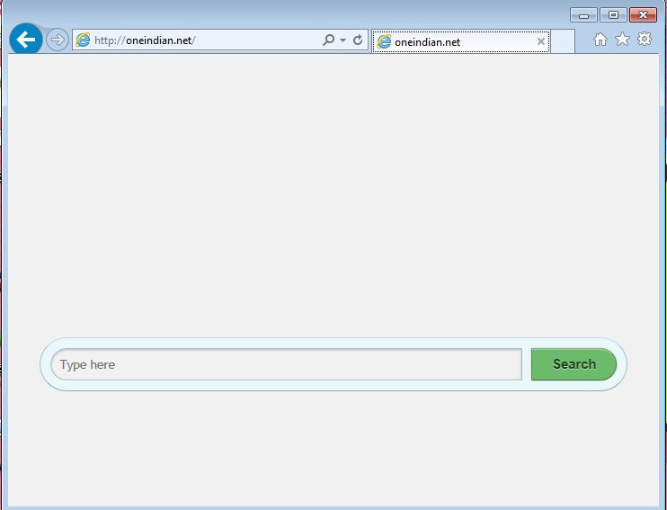Click the Type here search field
This screenshot has height=510, width=667.
(x=286, y=364)
